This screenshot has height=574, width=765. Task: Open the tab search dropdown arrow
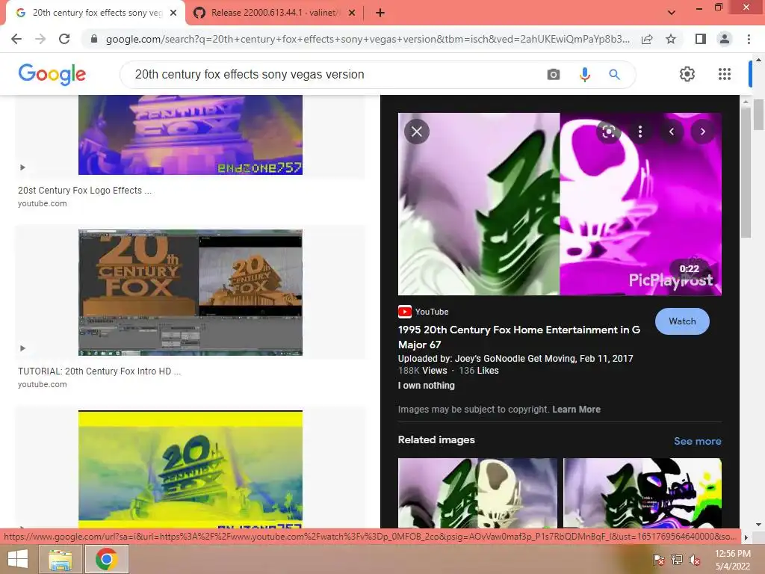(672, 13)
